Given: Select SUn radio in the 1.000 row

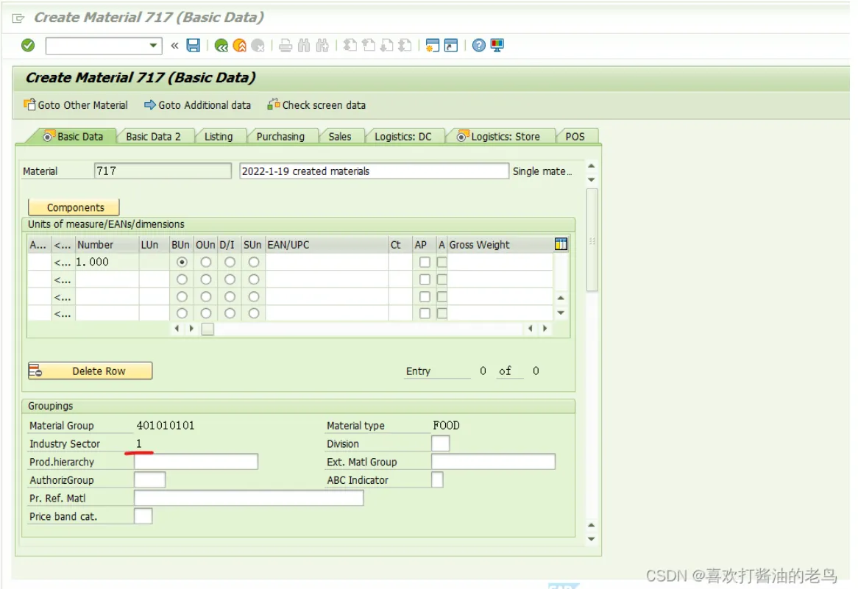Looking at the screenshot, I should coord(253,263).
